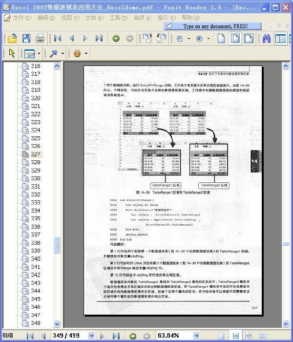This screenshot has width=293, height=342.
Task: Pick the arrow drawing tool
Action: [53, 54]
